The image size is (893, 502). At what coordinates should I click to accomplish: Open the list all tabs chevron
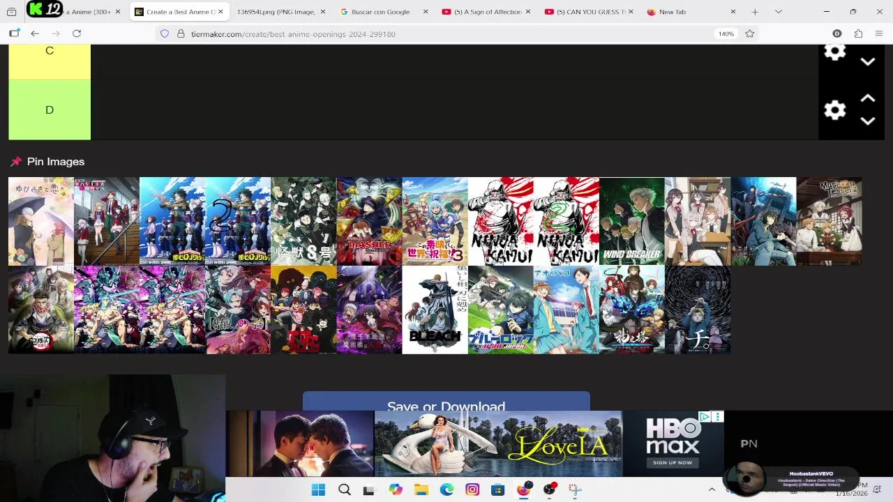point(779,12)
